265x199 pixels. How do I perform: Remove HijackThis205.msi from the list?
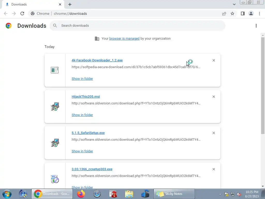pyautogui.click(x=214, y=97)
